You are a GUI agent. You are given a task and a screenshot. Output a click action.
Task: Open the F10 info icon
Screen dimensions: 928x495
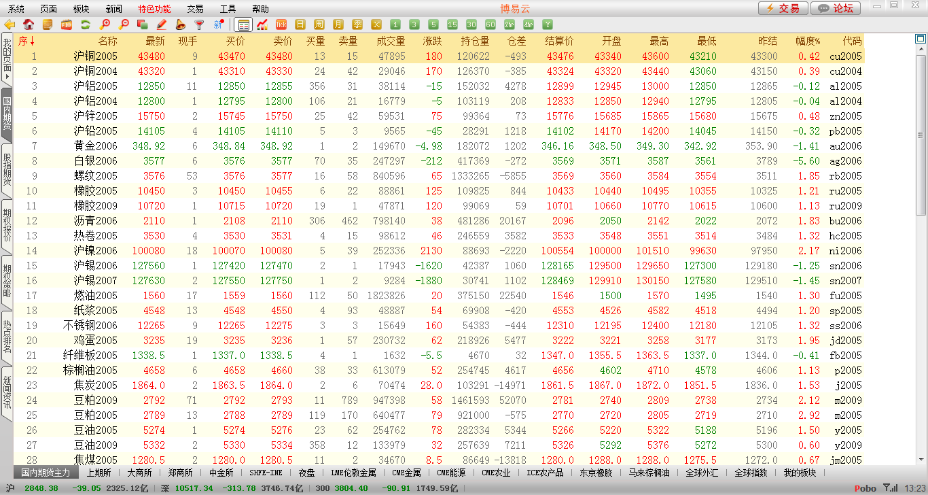(67, 24)
